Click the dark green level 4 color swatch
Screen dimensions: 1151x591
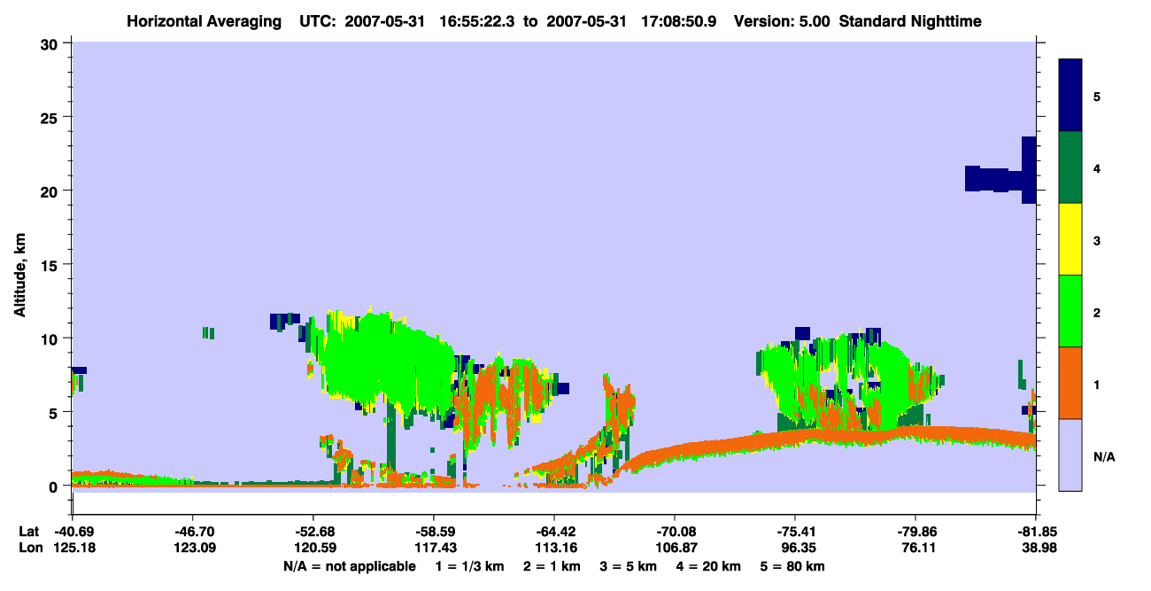[1070, 167]
